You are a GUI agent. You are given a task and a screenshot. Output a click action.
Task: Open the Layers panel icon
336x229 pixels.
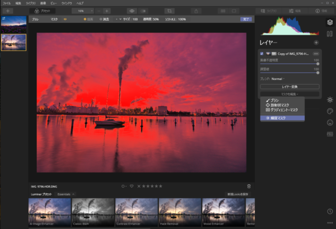(x=330, y=22)
